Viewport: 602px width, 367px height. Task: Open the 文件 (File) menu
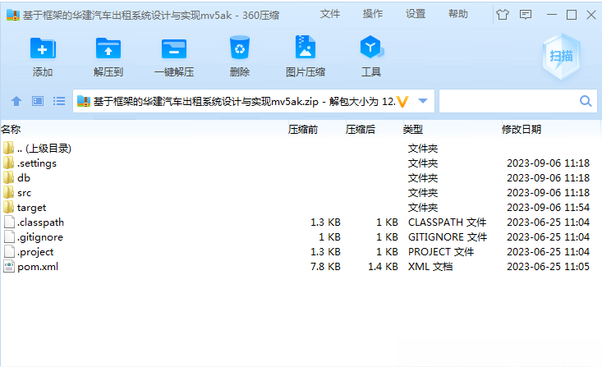(x=330, y=14)
